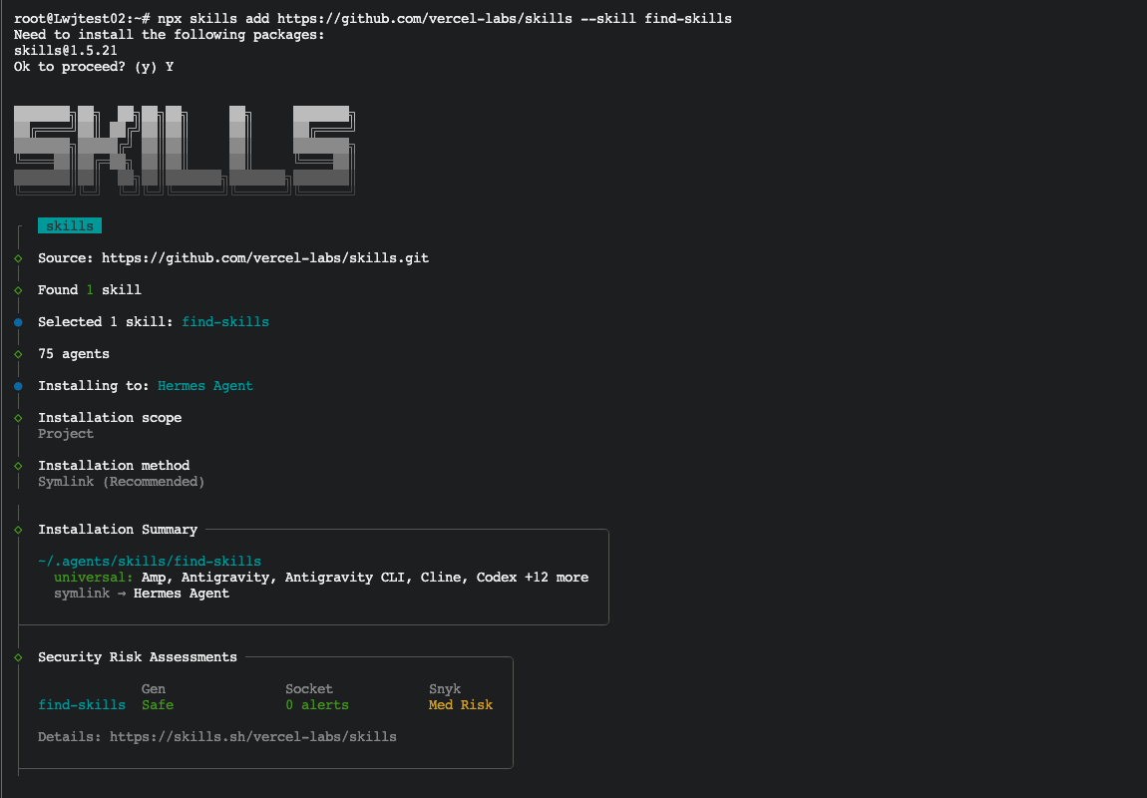Click the 'Ok to proceed? (y) Y' prompt line
Viewport: 1147px width, 798px height.
pyautogui.click(x=94, y=67)
